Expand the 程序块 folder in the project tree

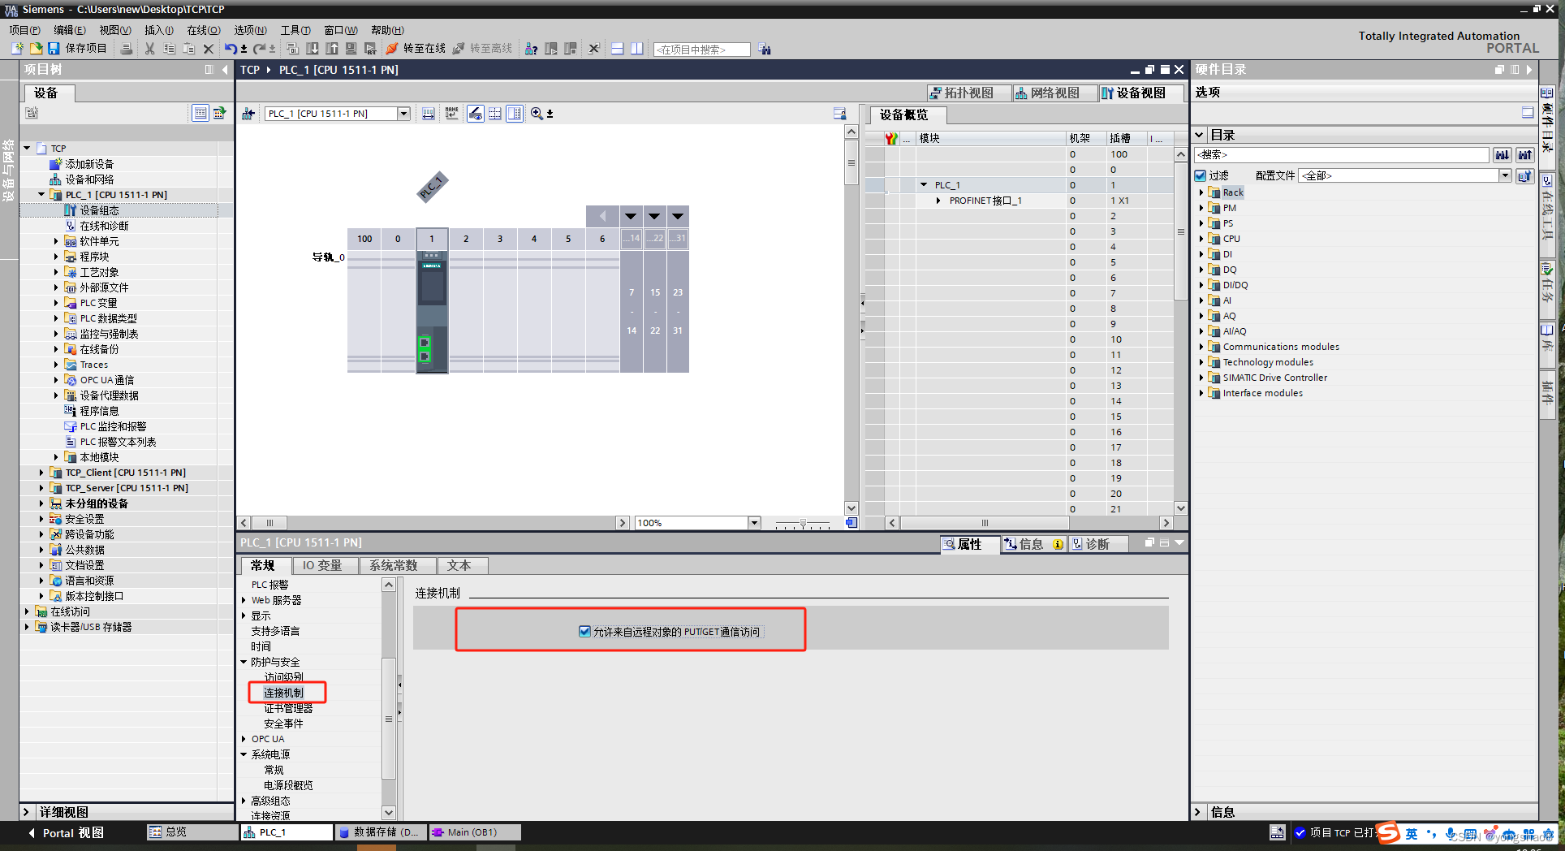click(56, 257)
